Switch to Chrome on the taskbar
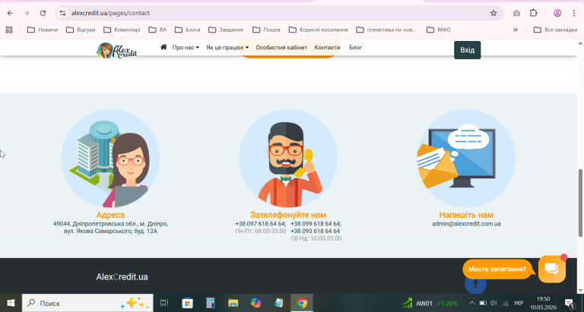The height and width of the screenshot is (312, 584). [x=302, y=303]
